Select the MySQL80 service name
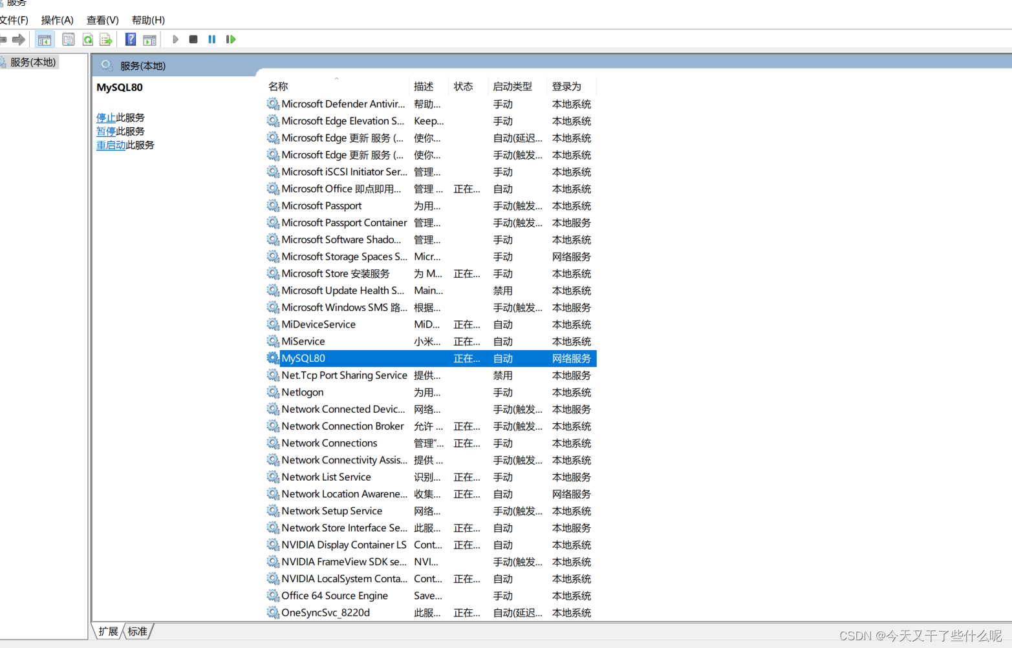Image resolution: width=1012 pixels, height=648 pixels. coord(303,358)
